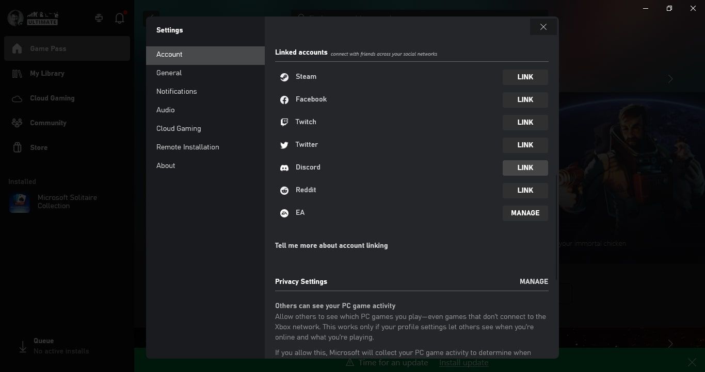Click the update warning triangle icon

click(x=350, y=363)
